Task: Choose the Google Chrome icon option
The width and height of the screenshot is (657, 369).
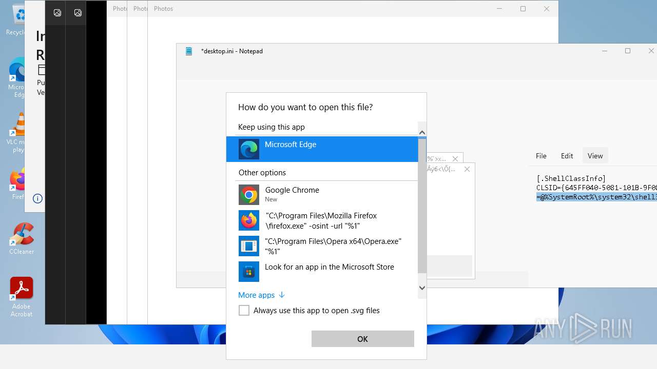Action: [x=249, y=195]
